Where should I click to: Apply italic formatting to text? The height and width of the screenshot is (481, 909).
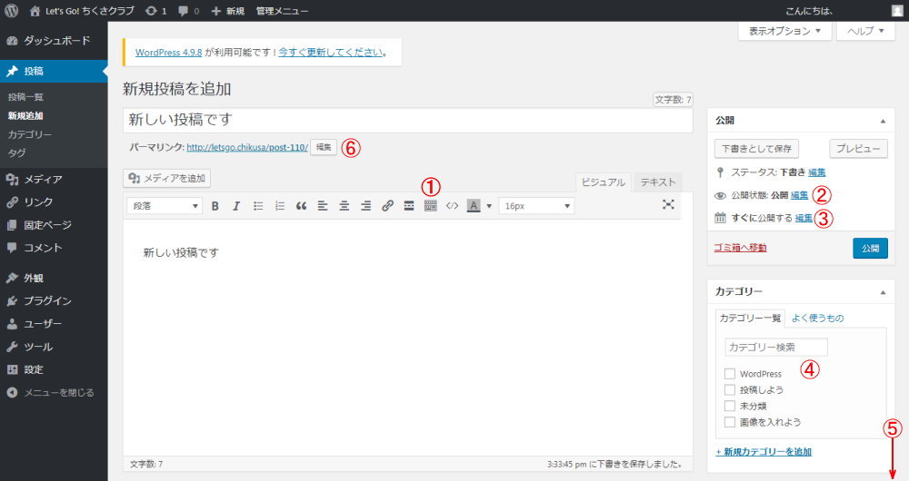[236, 206]
